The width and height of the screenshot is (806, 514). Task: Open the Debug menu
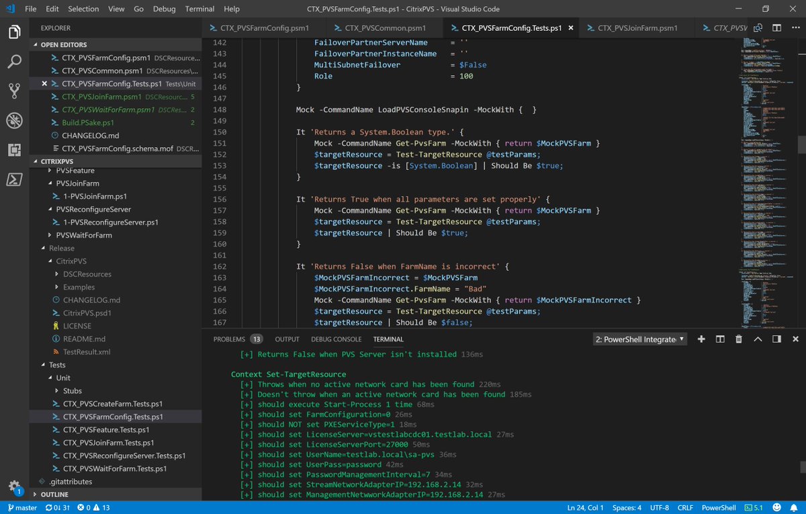(x=164, y=9)
